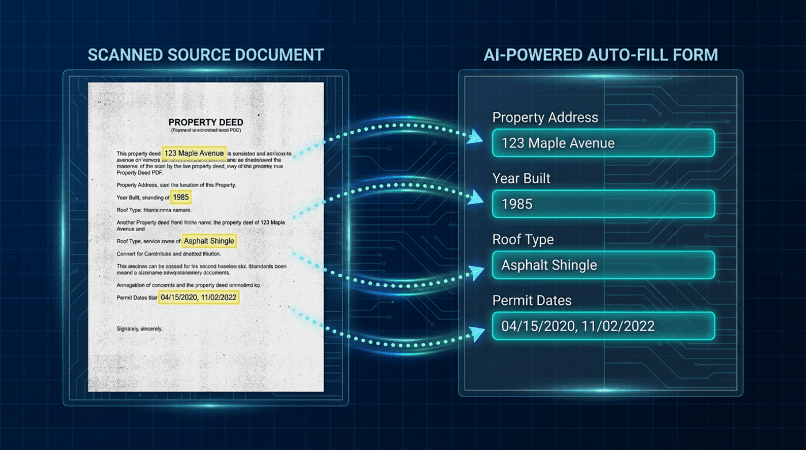
Task: Click highlighted permit dates in scanned document
Action: [x=199, y=297]
